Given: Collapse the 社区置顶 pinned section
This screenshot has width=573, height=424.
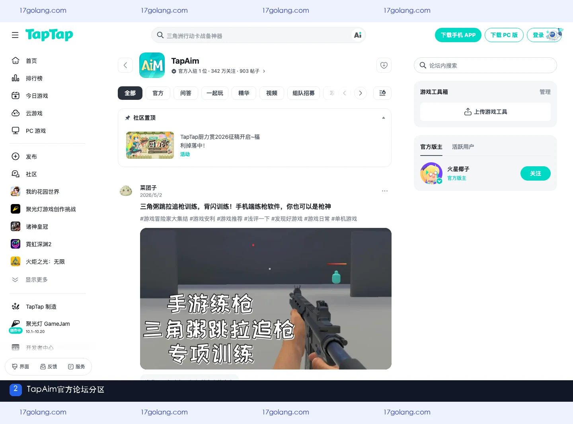Looking at the screenshot, I should tap(384, 118).
